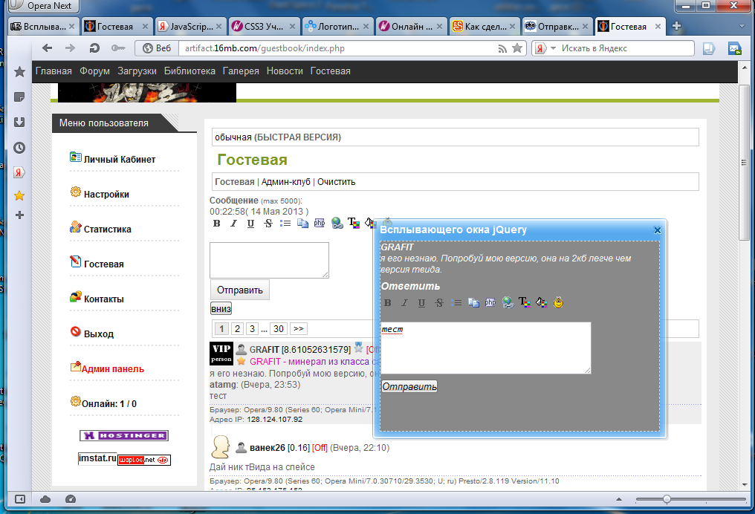The height and width of the screenshot is (514, 755).
Task: Focus the main message text area
Action: [269, 260]
